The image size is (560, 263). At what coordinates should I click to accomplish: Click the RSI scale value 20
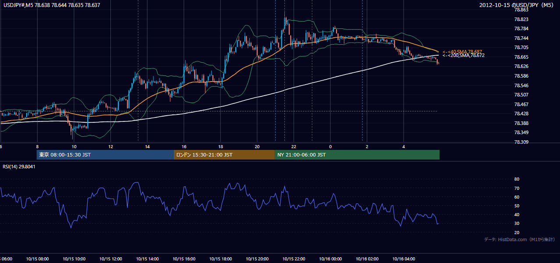tap(517, 233)
